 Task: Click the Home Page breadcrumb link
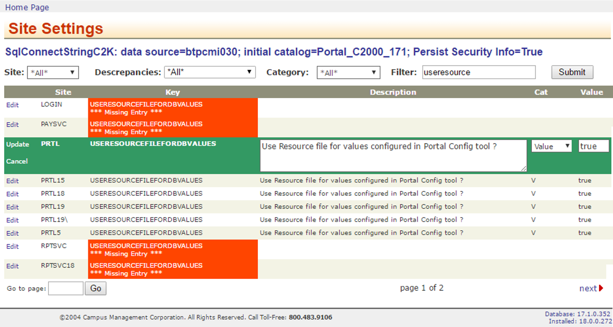(27, 7)
